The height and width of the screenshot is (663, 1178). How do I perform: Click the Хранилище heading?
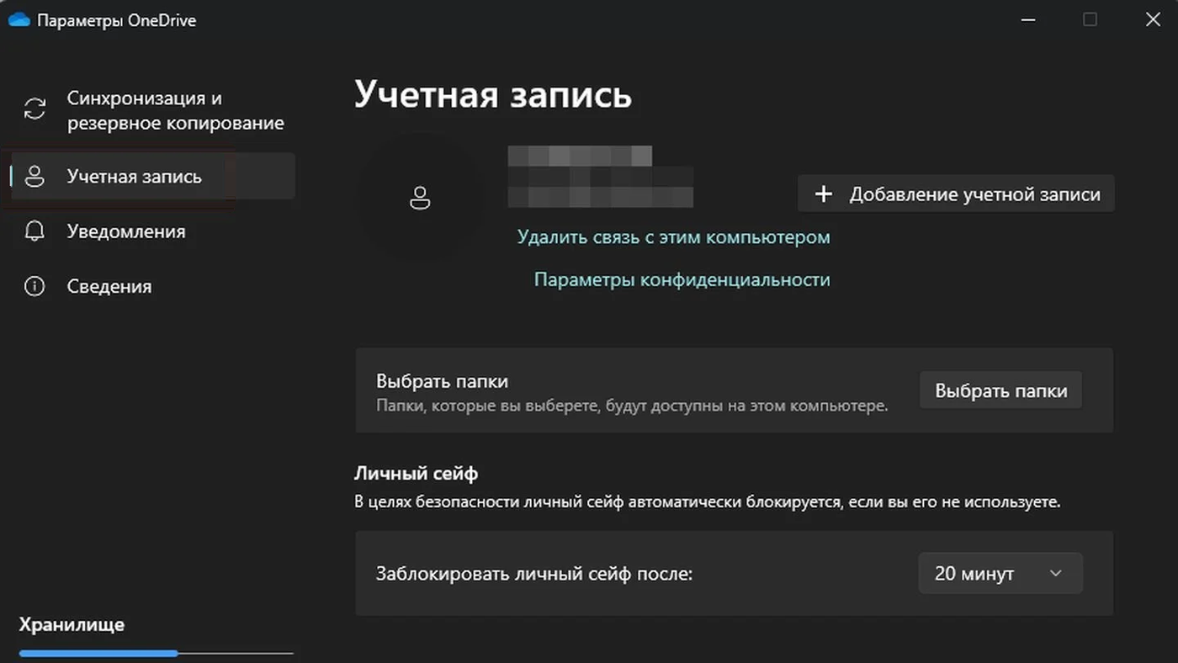coord(72,624)
